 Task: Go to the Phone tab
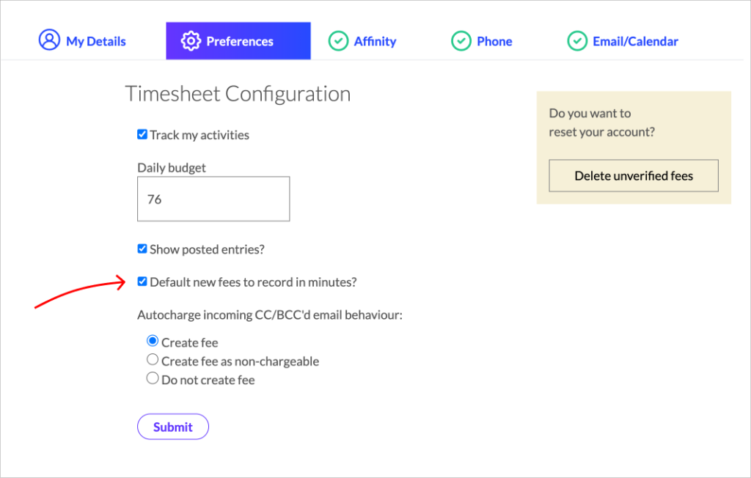[x=494, y=42]
